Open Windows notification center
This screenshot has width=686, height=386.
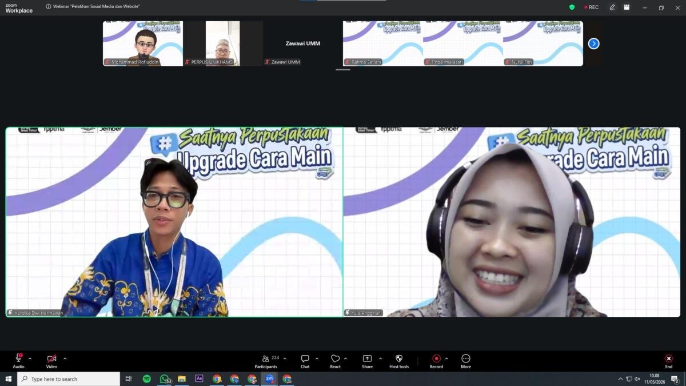point(675,379)
